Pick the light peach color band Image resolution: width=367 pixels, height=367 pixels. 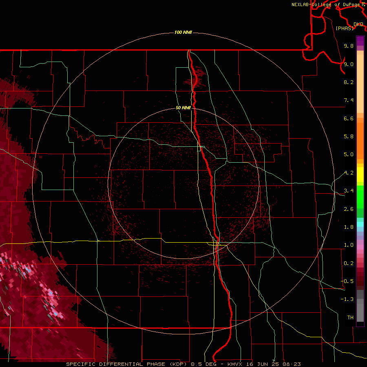point(360,84)
